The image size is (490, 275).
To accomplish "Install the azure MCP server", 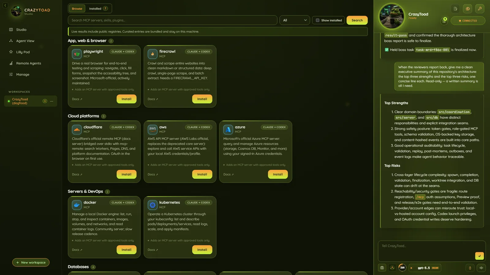I will (x=278, y=174).
